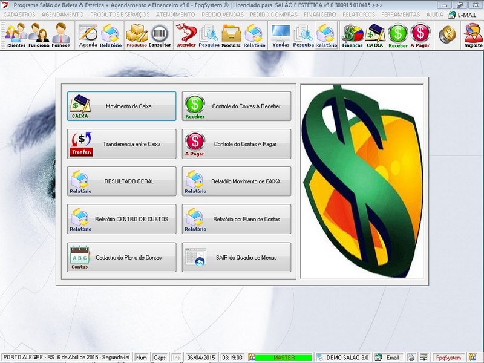Click the Movimento de Caixa button
This screenshot has height=363, width=484.
click(122, 106)
